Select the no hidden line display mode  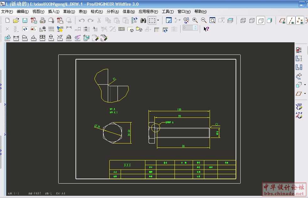coord(261,21)
